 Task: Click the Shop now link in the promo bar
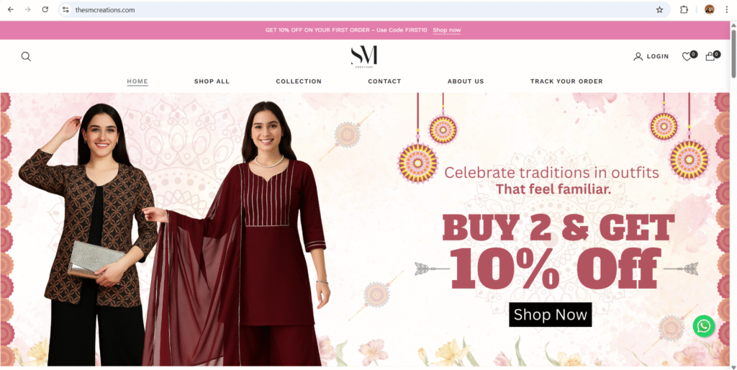(x=446, y=30)
